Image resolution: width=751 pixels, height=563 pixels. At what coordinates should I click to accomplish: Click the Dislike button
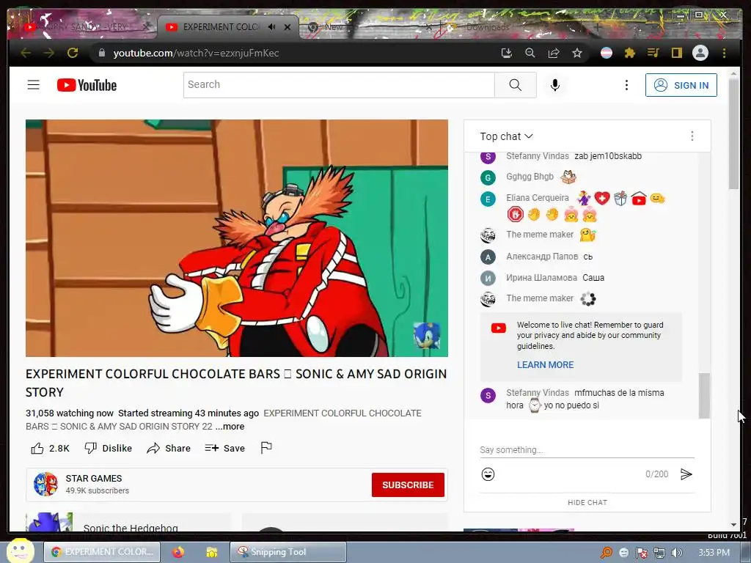(x=109, y=448)
